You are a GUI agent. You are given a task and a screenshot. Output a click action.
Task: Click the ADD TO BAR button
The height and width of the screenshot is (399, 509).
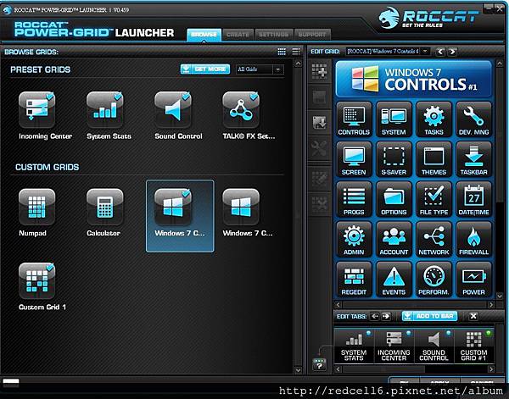(x=430, y=316)
